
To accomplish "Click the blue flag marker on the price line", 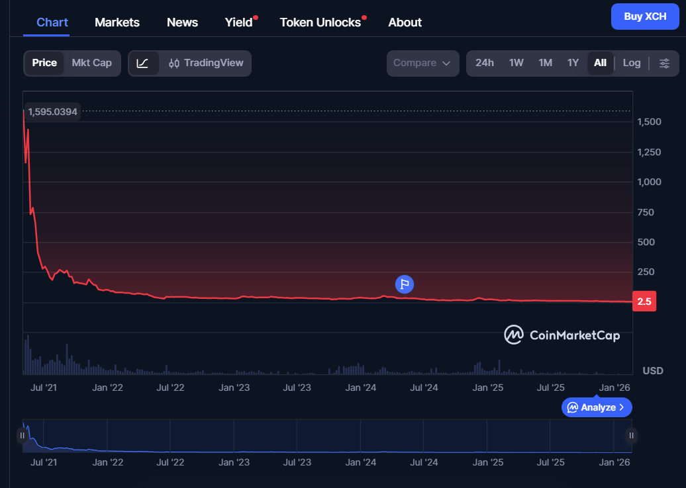I will [x=404, y=284].
